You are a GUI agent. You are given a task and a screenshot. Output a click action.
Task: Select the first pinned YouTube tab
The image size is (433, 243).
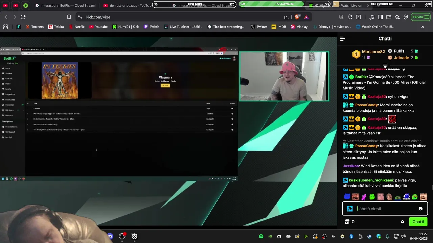click(x=5, y=5)
